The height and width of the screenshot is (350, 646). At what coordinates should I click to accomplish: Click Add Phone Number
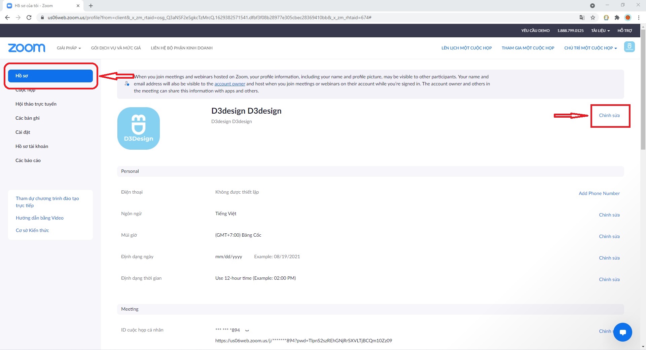(599, 193)
